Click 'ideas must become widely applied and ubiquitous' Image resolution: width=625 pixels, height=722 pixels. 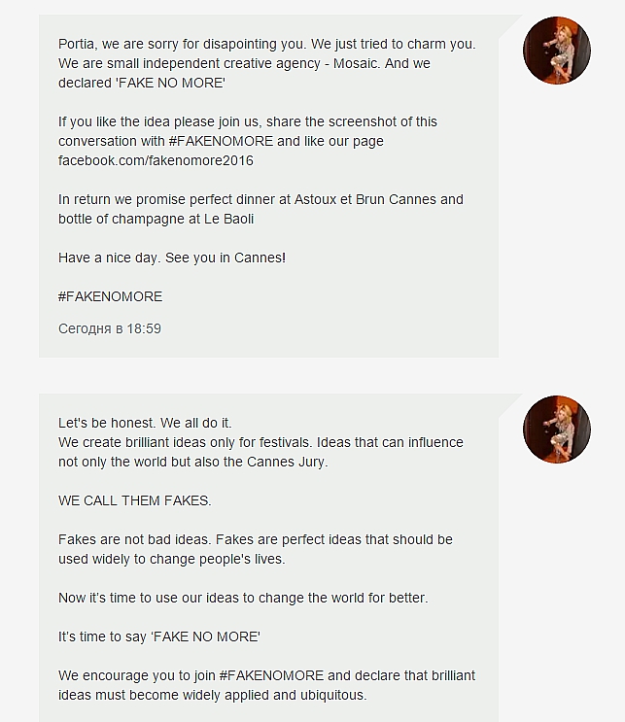point(212,695)
